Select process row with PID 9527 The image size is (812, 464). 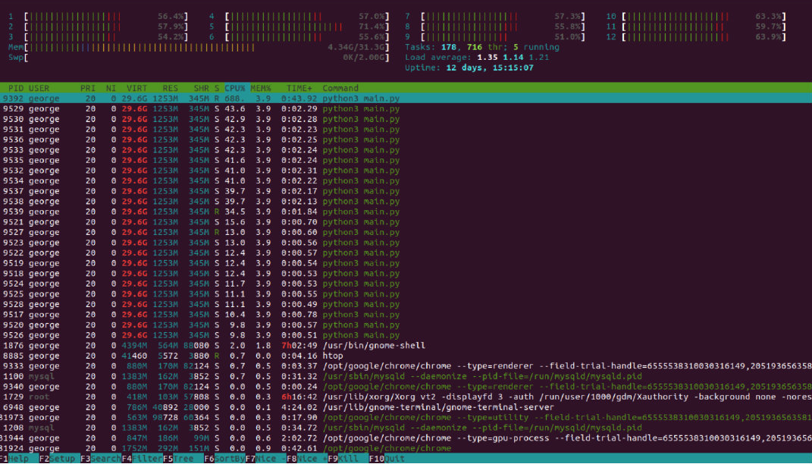[406, 232]
